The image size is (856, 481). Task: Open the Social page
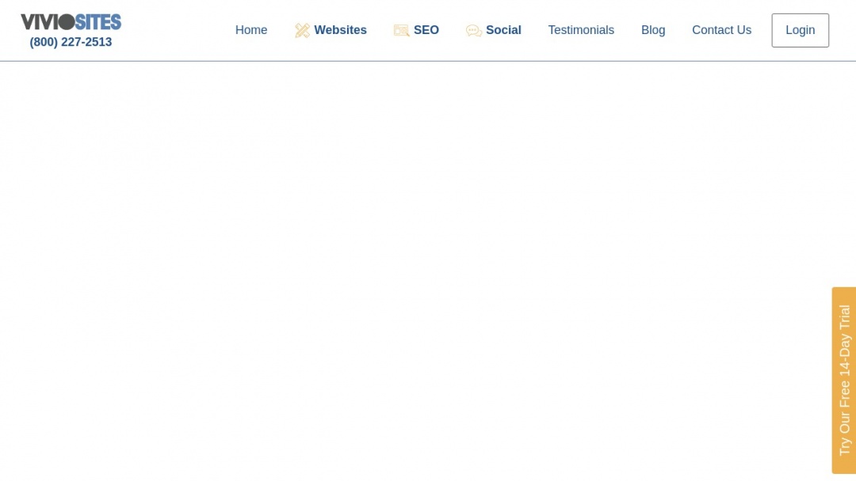(503, 30)
